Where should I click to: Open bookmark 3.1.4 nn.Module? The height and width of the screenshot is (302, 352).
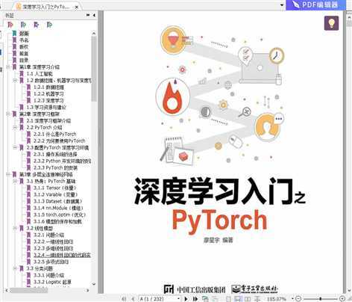tap(58, 208)
